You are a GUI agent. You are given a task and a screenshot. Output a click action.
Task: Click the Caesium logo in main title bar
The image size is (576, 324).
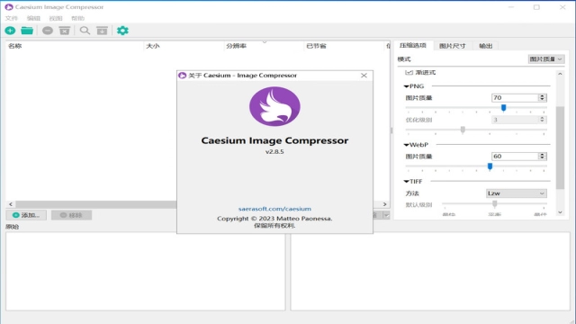point(9,7)
